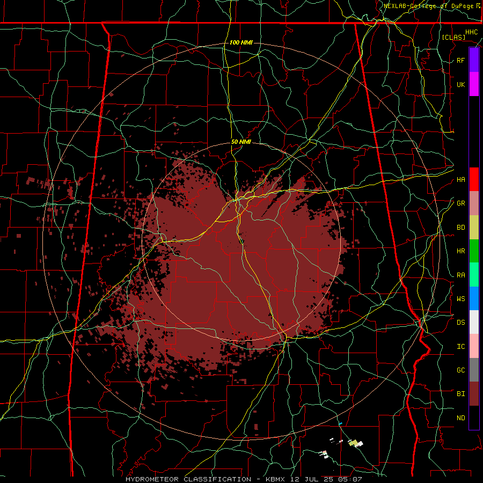
Task: Click the pinkish GR legend color swatch
Action: click(474, 203)
